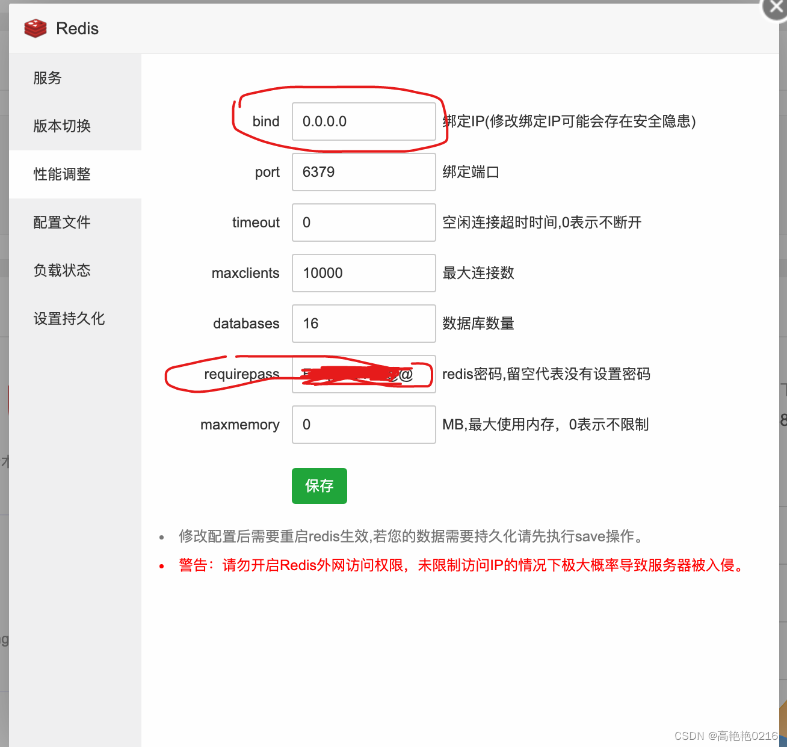Image resolution: width=787 pixels, height=747 pixels.
Task: Click the timeout input field
Action: 364,223
